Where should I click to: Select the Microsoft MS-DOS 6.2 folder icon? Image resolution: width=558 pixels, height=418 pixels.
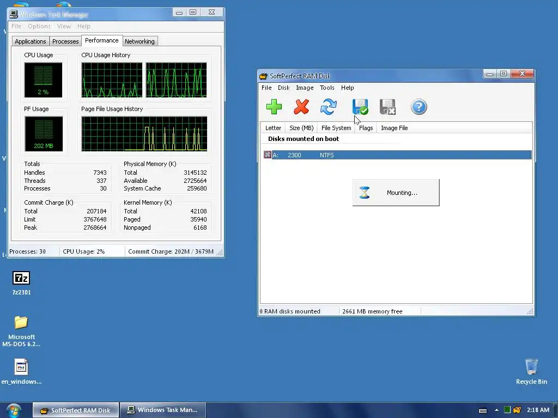tap(21, 323)
